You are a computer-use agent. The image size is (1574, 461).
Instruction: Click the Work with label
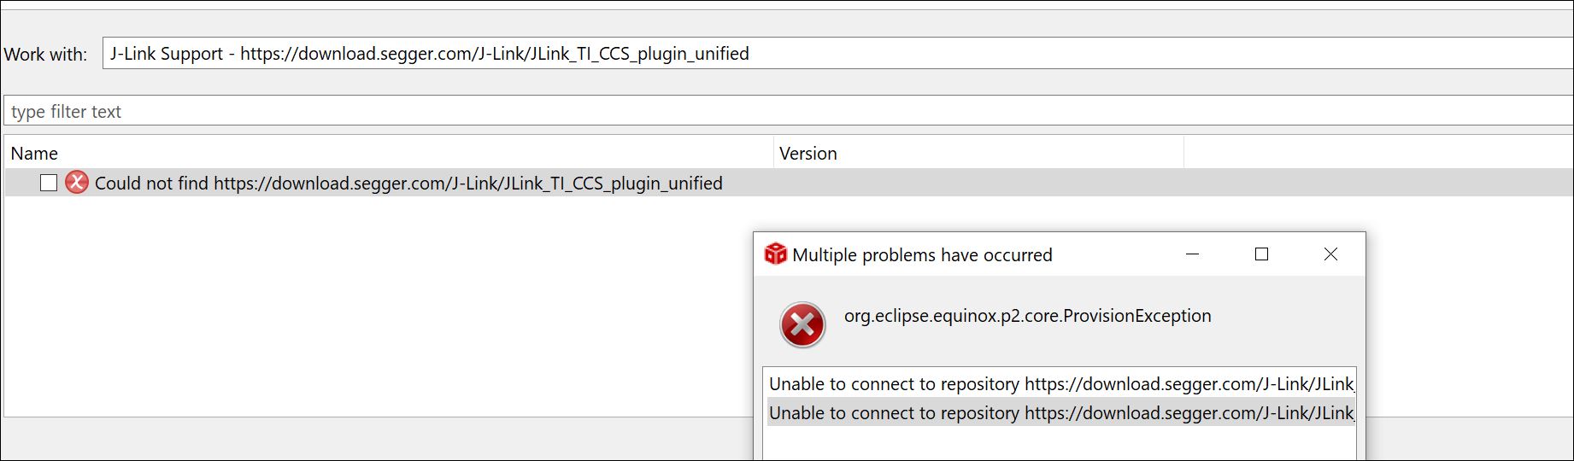[x=45, y=54]
